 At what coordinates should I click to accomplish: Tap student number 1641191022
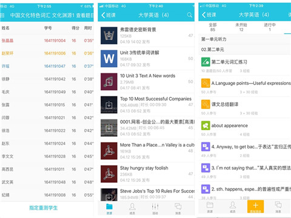(55, 131)
